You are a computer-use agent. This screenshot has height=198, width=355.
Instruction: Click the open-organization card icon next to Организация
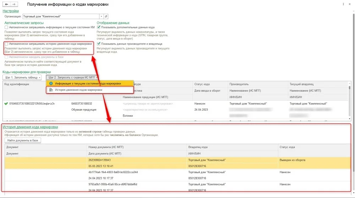click(x=106, y=16)
